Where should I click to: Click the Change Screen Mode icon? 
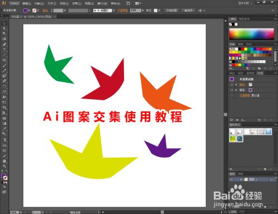point(4,192)
